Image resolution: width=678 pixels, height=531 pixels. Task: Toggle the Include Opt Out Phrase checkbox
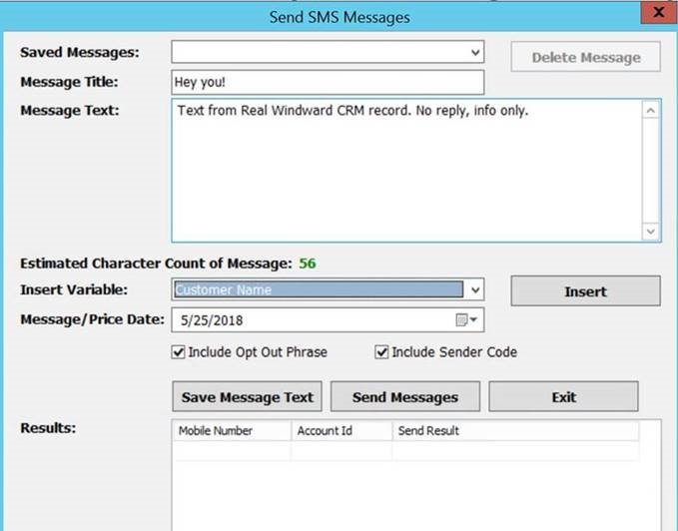click(178, 352)
